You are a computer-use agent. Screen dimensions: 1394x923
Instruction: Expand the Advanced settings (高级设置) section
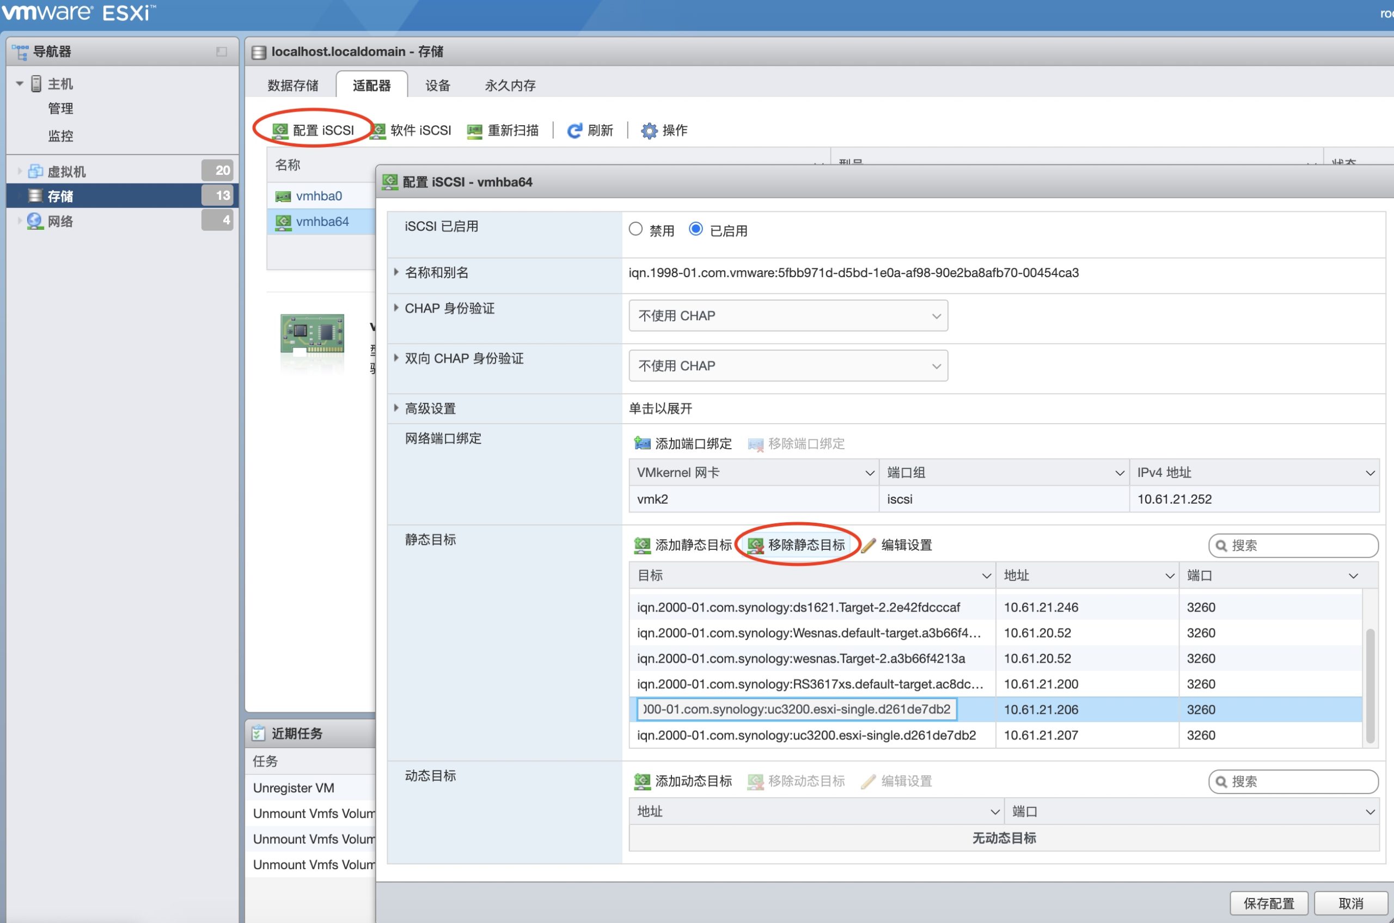(396, 408)
